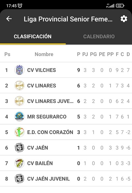132x193 pixels.
Task: Tap the alarm clock status icon
Action: point(20,6)
